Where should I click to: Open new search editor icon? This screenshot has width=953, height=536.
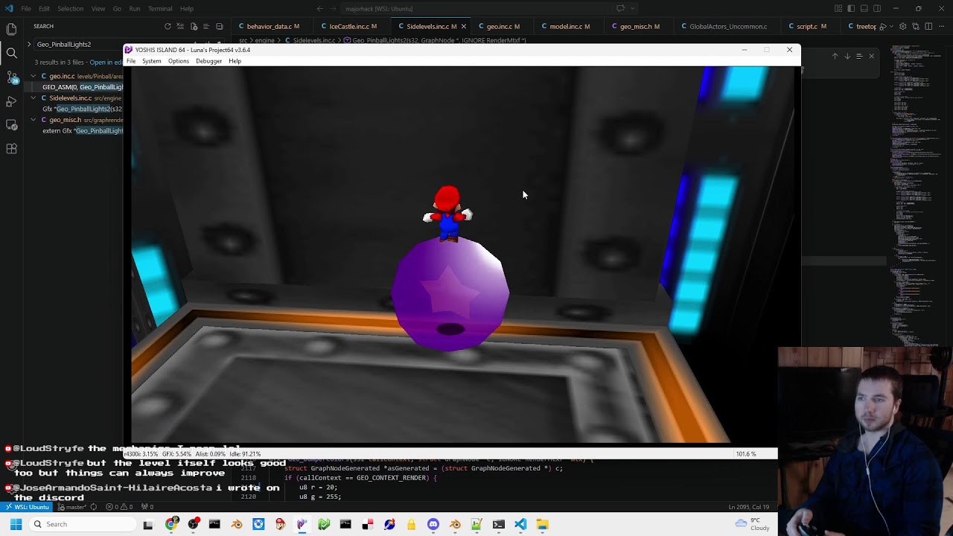coord(194,26)
